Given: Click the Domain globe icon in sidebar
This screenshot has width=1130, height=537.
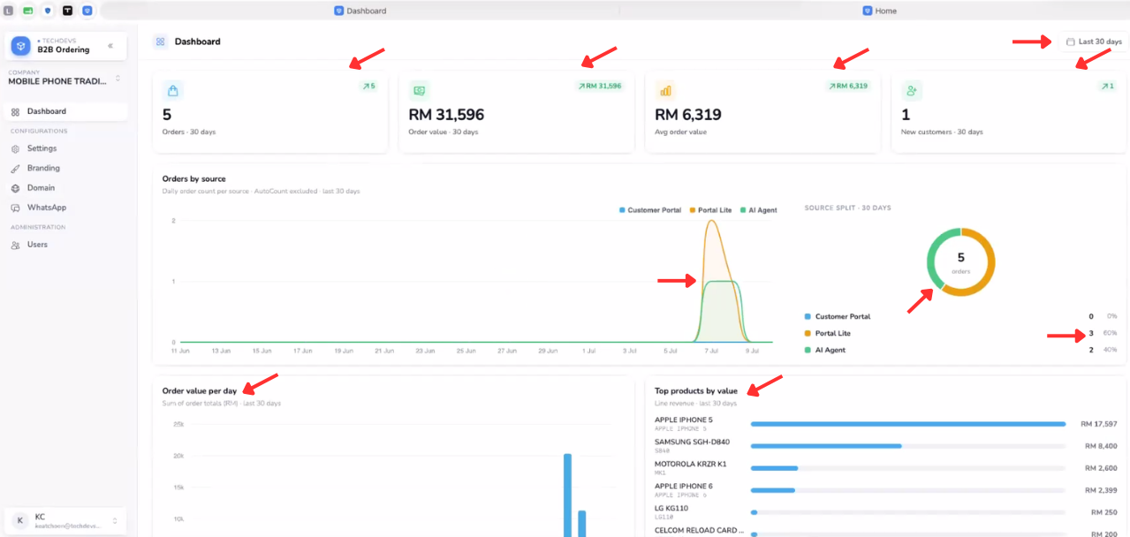Looking at the screenshot, I should 15,188.
